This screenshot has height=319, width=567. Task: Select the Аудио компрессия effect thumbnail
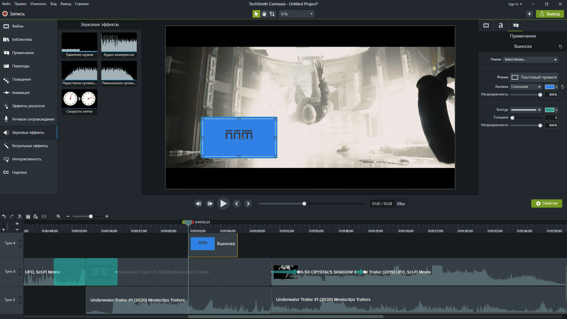119,45
